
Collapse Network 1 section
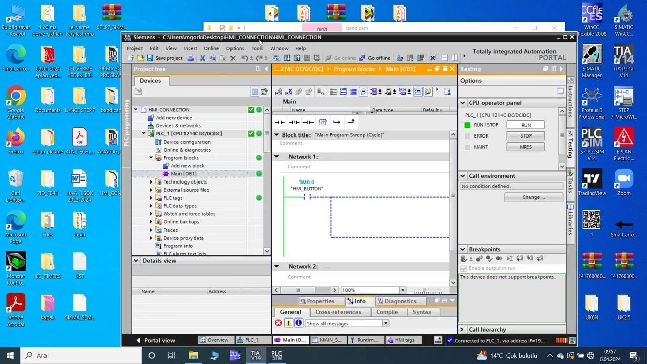[276, 157]
